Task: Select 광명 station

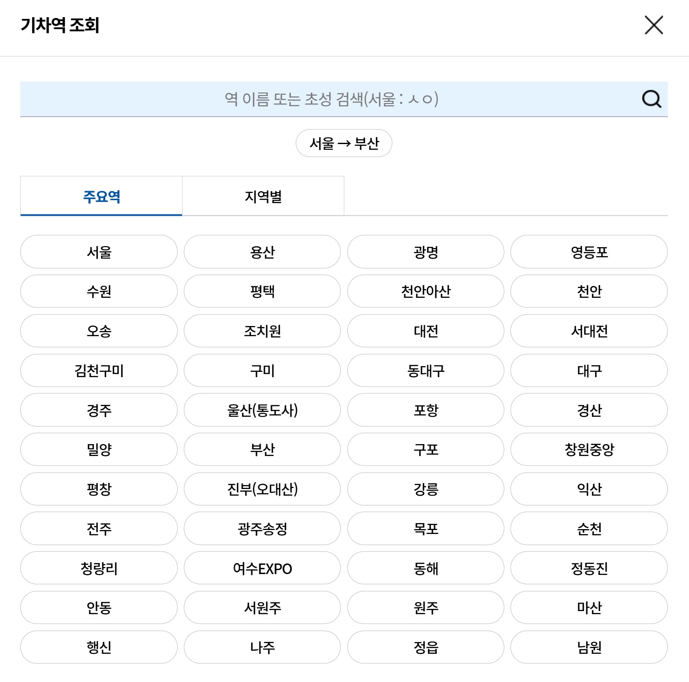Action: point(425,252)
